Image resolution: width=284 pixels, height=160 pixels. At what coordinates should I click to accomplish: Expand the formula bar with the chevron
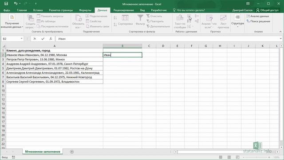pos(280,39)
